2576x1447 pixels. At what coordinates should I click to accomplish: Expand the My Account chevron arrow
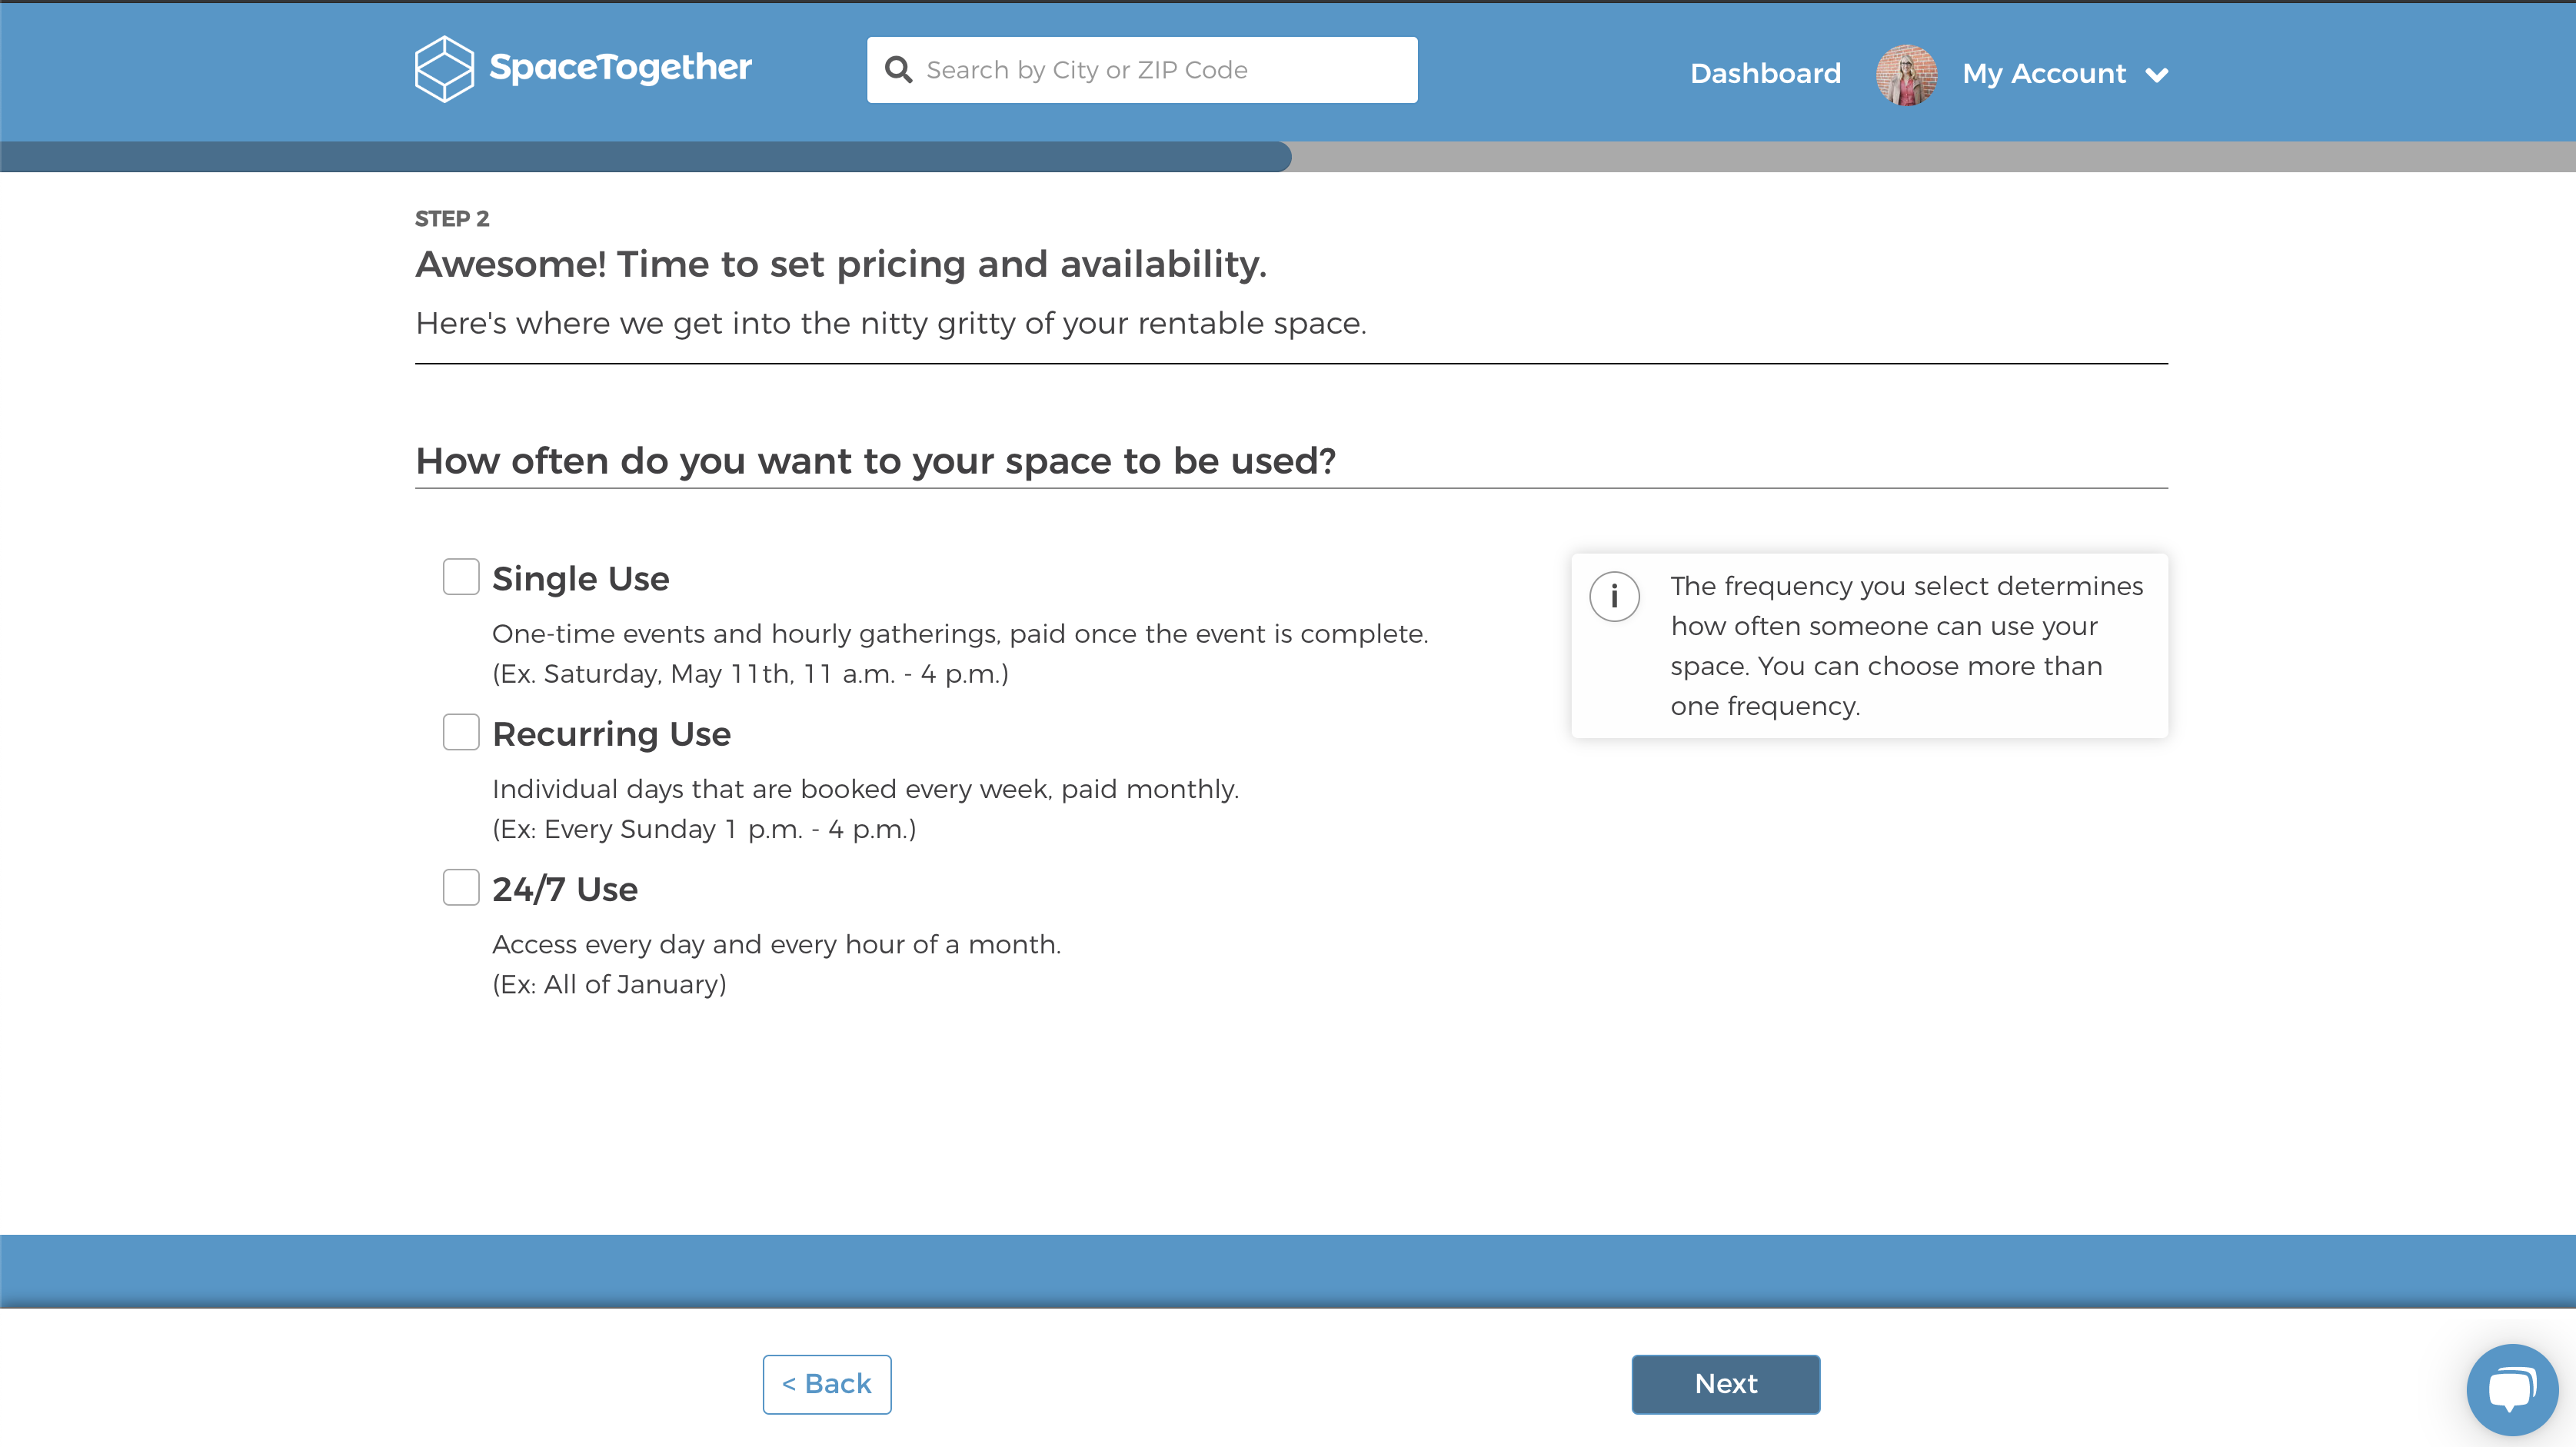pyautogui.click(x=2157, y=75)
